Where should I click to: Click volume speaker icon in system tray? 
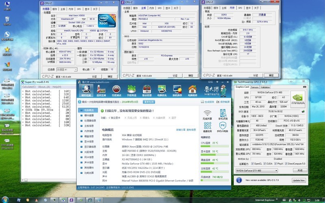point(299,200)
